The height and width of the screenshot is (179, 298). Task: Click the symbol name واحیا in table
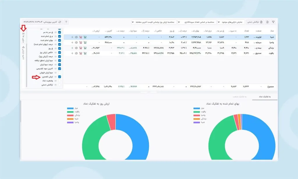click(x=272, y=42)
